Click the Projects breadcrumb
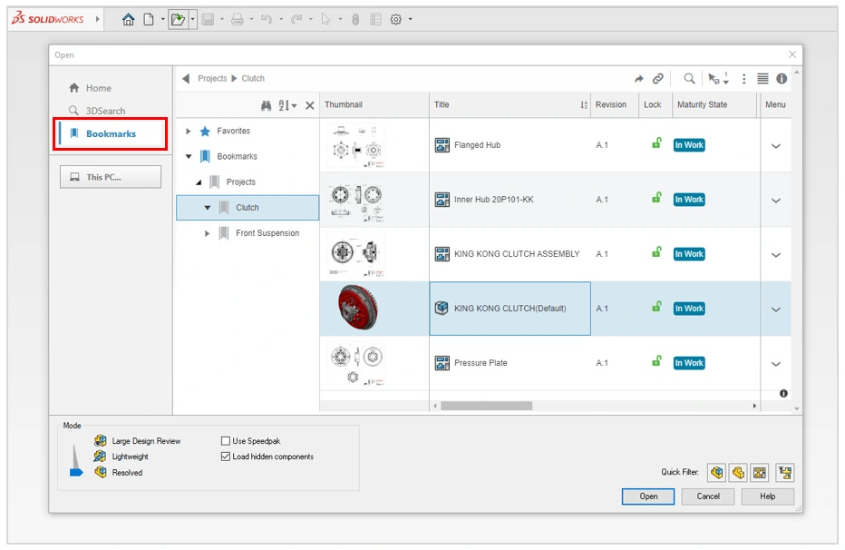The height and width of the screenshot is (550, 845). (x=212, y=78)
